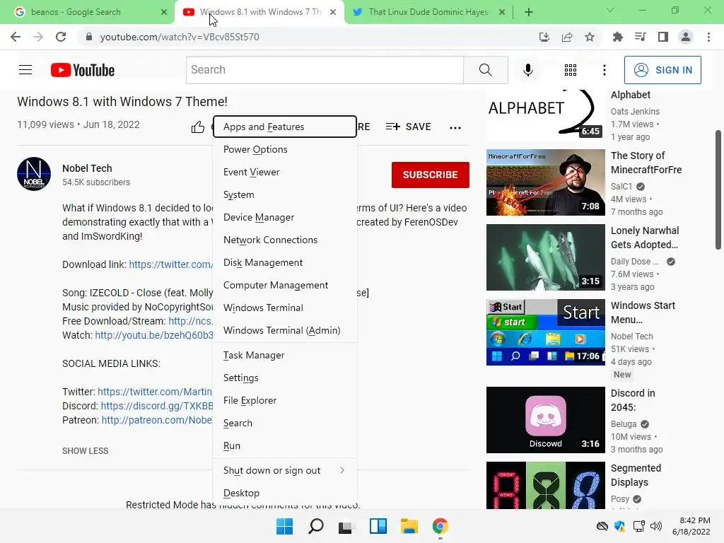Open Chrome three-dot menu
This screenshot has height=543, width=724.
708,37
